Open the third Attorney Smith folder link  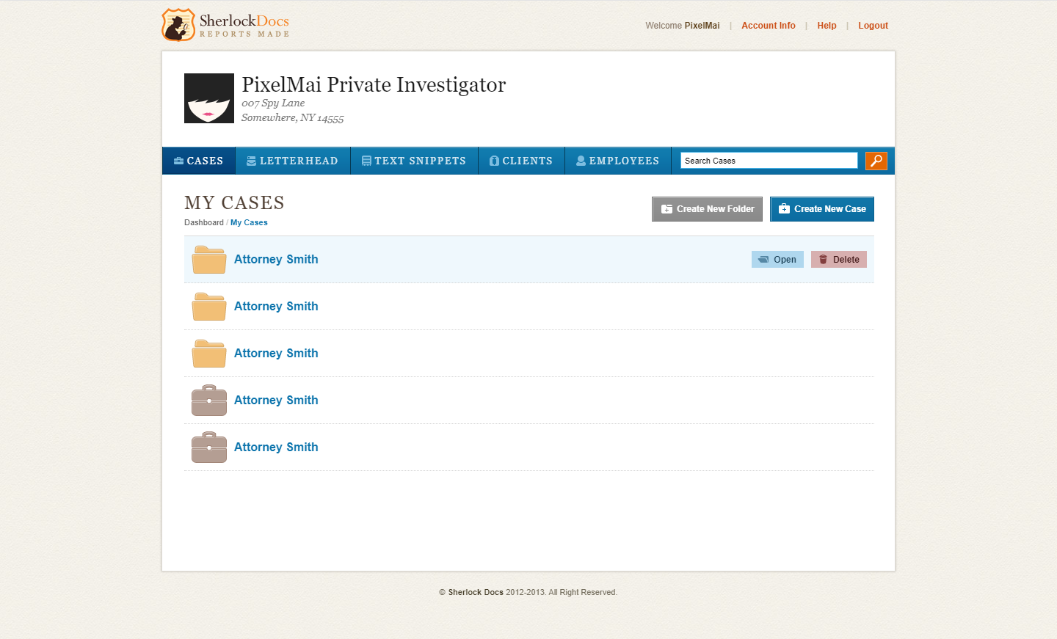pyautogui.click(x=276, y=354)
